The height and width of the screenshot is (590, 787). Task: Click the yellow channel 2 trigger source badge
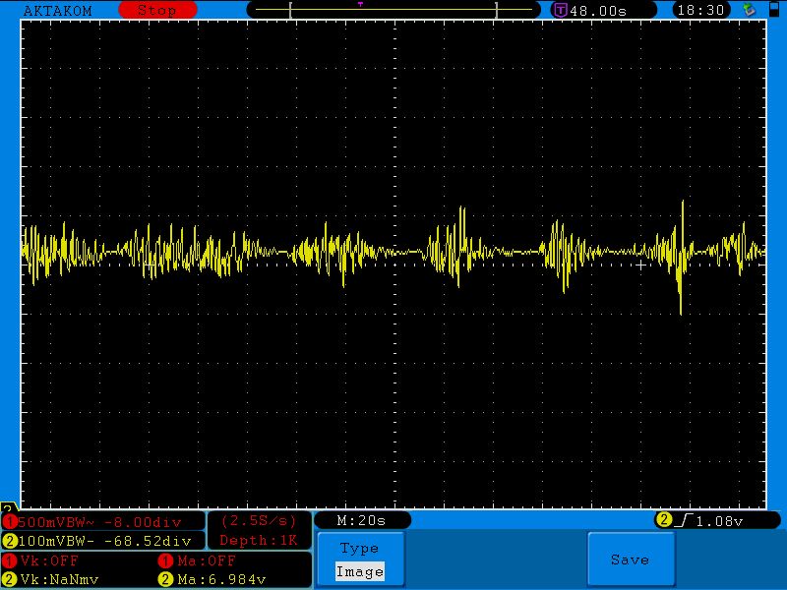point(664,520)
